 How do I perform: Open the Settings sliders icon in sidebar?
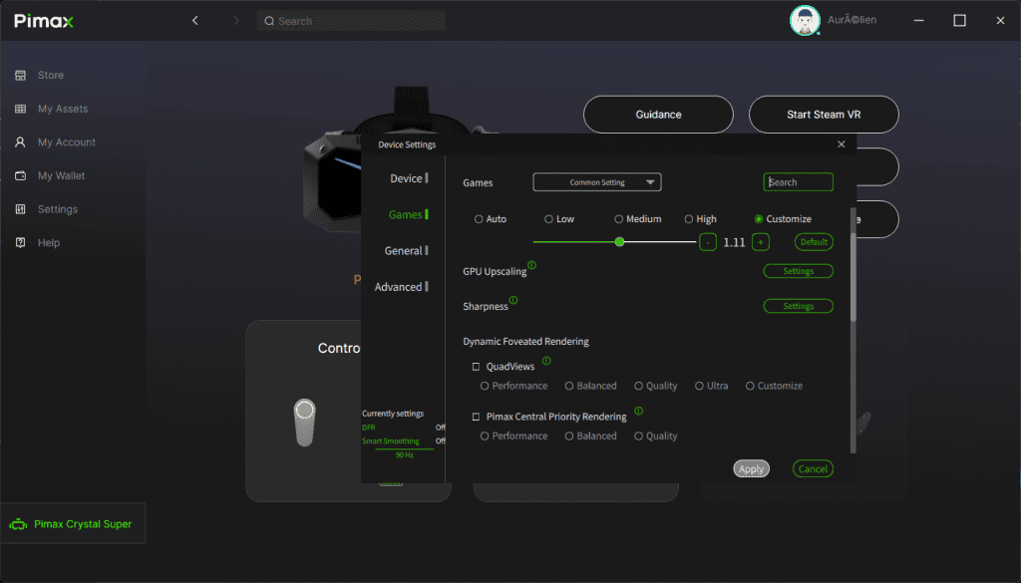click(20, 209)
